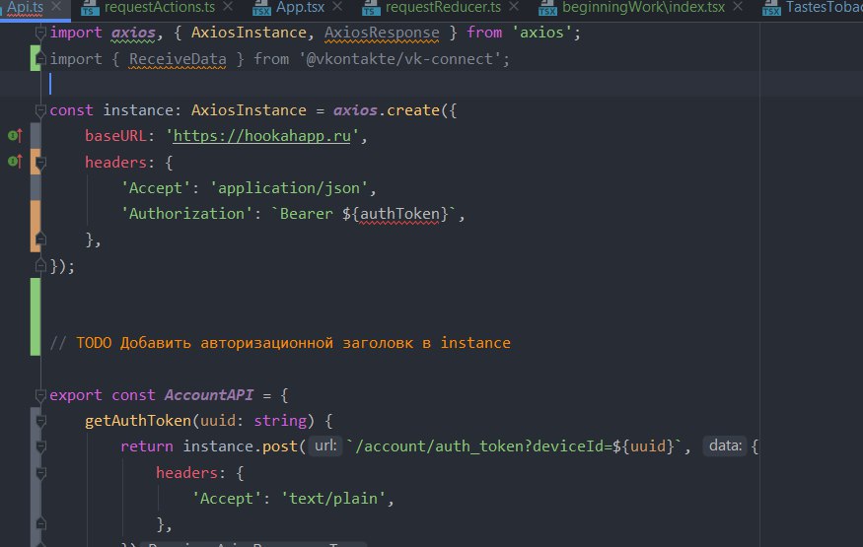Fold the headers block inside getAuthToken
The width and height of the screenshot is (863, 547).
pos(40,473)
